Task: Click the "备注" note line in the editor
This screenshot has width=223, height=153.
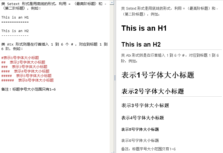Action: pos(29,89)
